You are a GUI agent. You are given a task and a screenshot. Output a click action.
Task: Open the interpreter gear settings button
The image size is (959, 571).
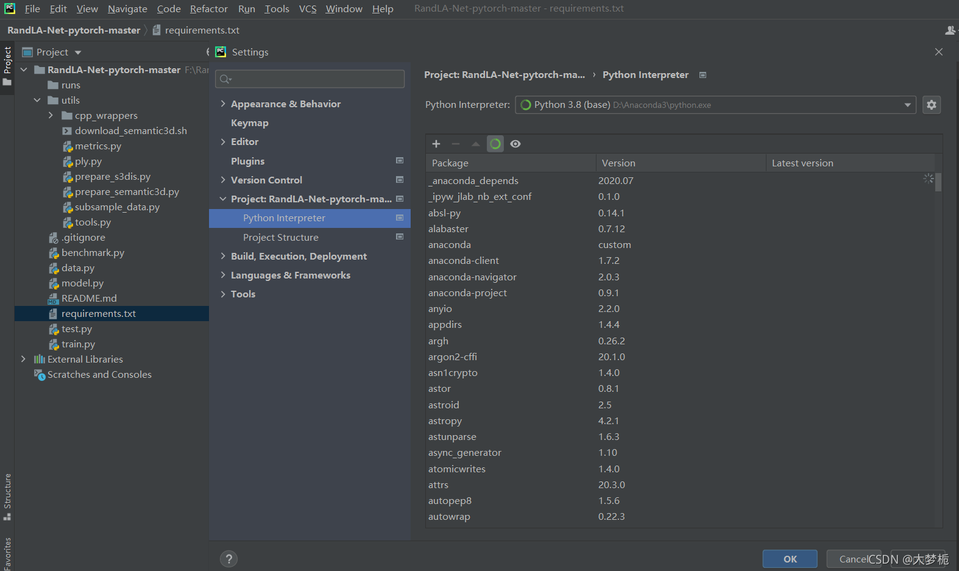pyautogui.click(x=932, y=105)
